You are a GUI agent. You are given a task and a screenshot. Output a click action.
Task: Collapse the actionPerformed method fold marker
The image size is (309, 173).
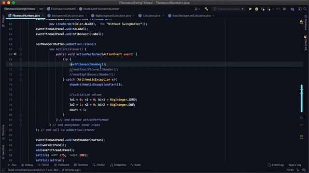[21, 54]
